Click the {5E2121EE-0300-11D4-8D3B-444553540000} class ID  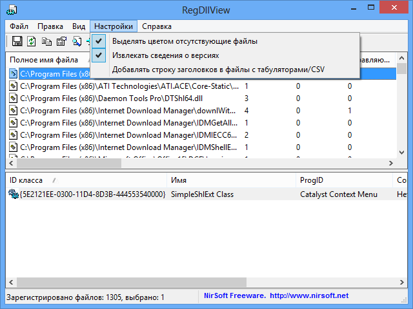click(92, 194)
